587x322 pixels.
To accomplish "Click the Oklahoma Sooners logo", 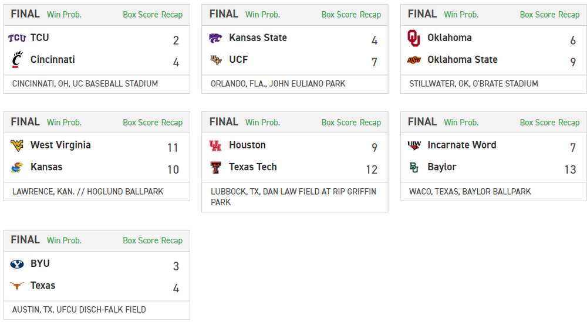I will pos(414,38).
